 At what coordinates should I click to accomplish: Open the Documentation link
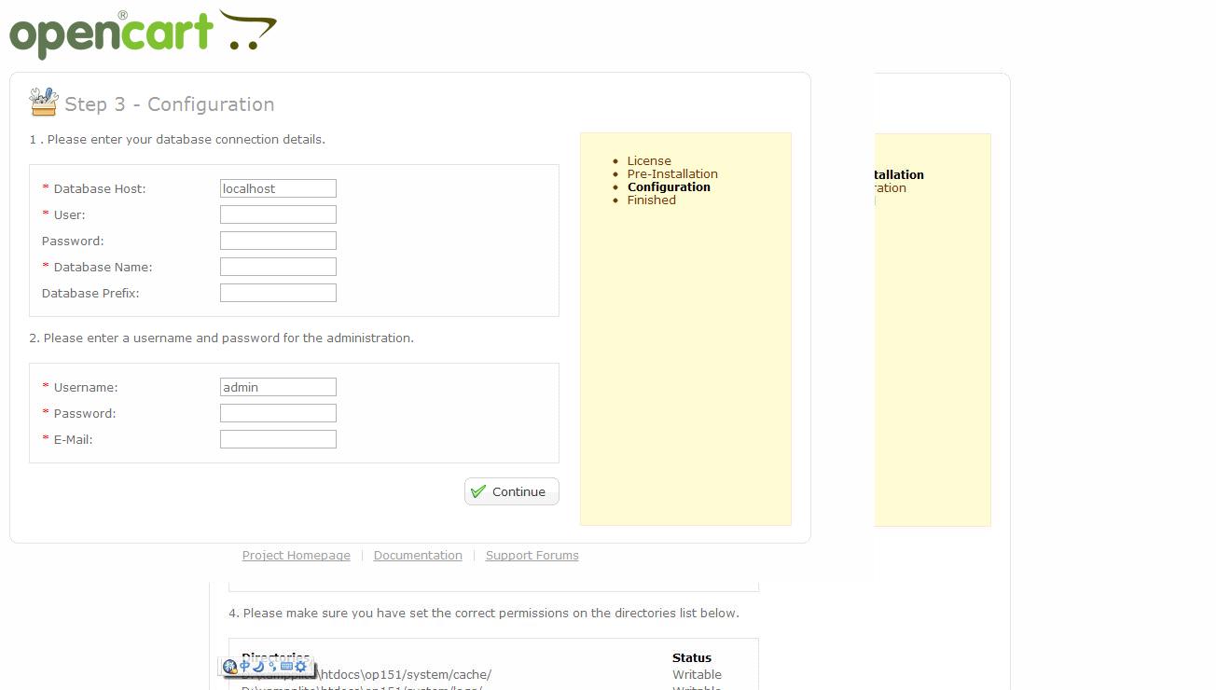pos(418,555)
